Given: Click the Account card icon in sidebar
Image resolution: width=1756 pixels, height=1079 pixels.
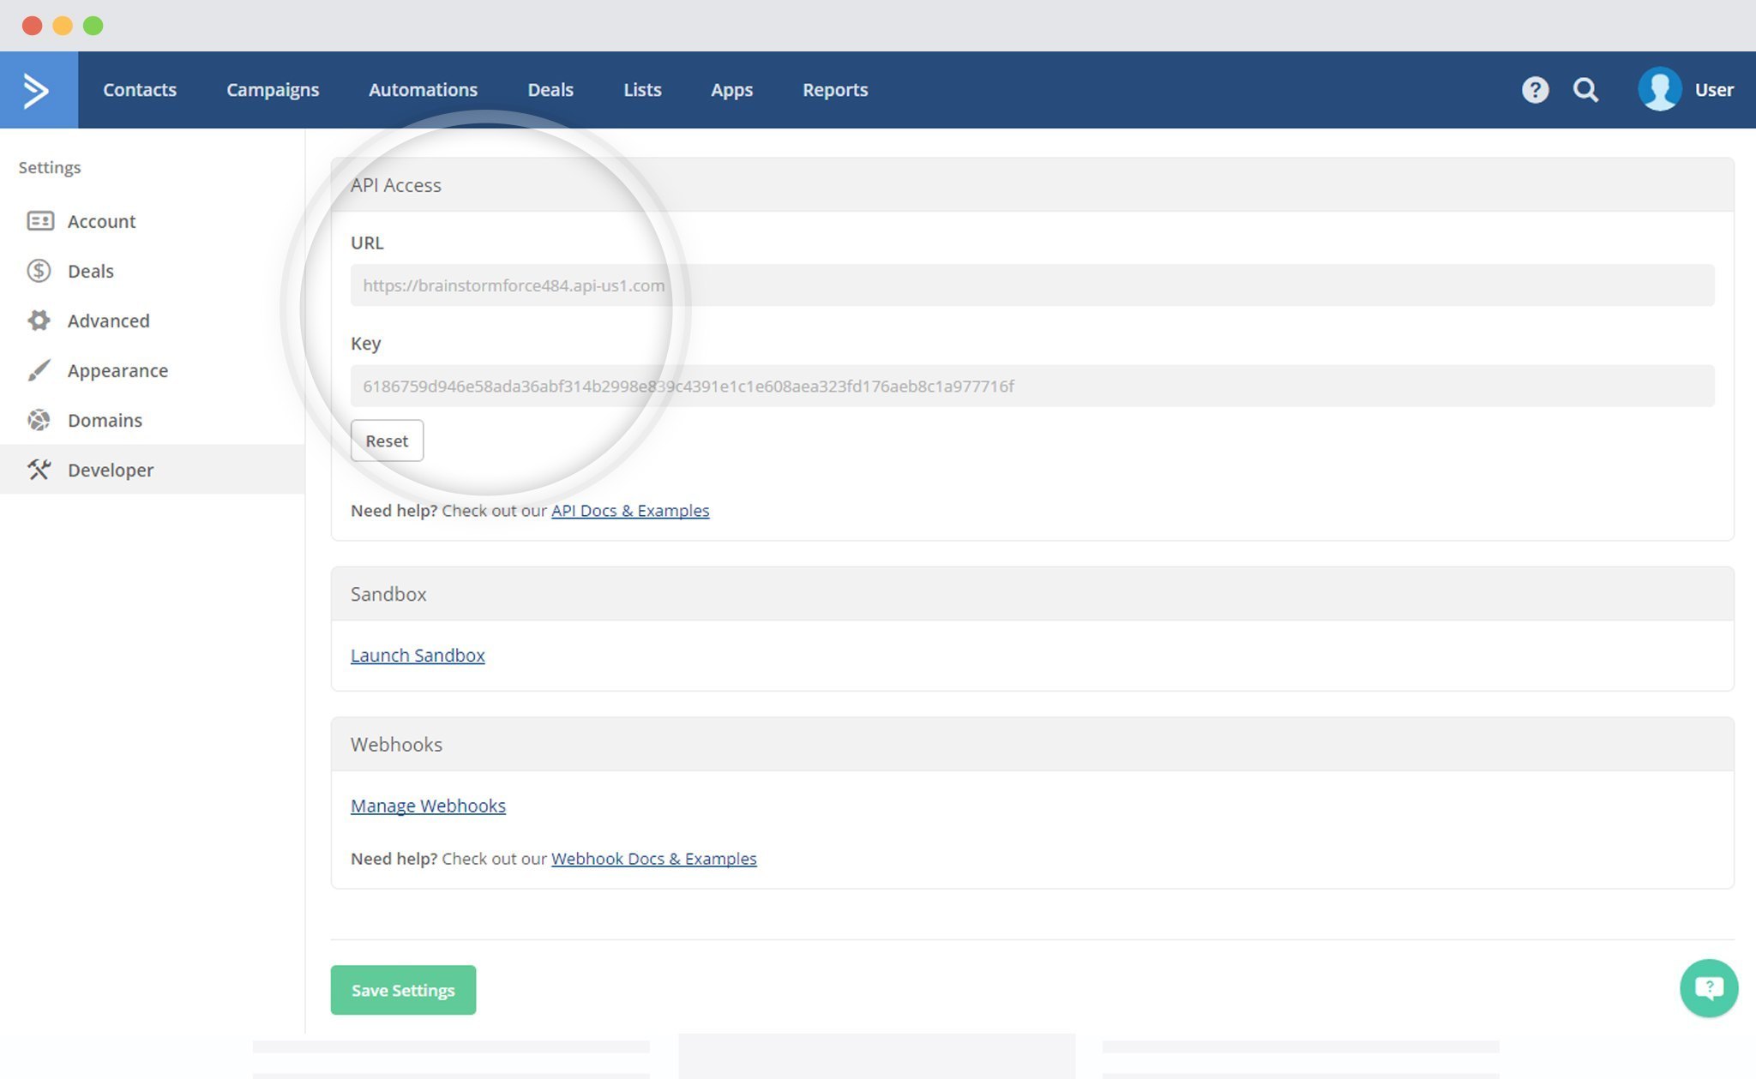Looking at the screenshot, I should [x=39, y=221].
